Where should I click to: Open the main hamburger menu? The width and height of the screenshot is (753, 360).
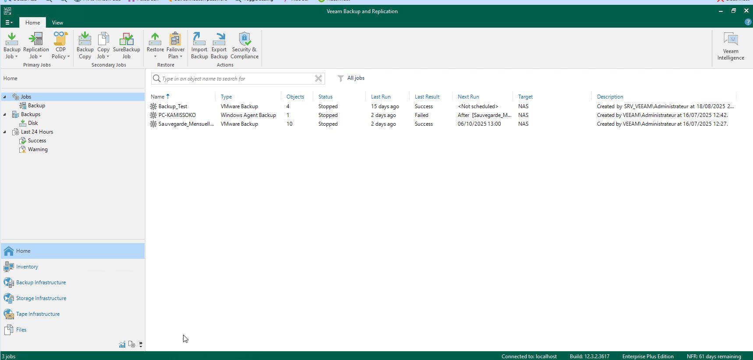click(9, 22)
